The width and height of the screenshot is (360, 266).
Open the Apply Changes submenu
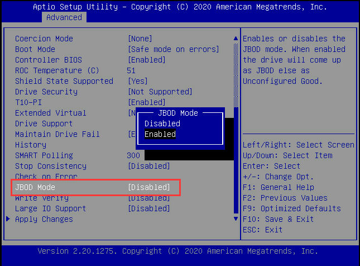(44, 219)
